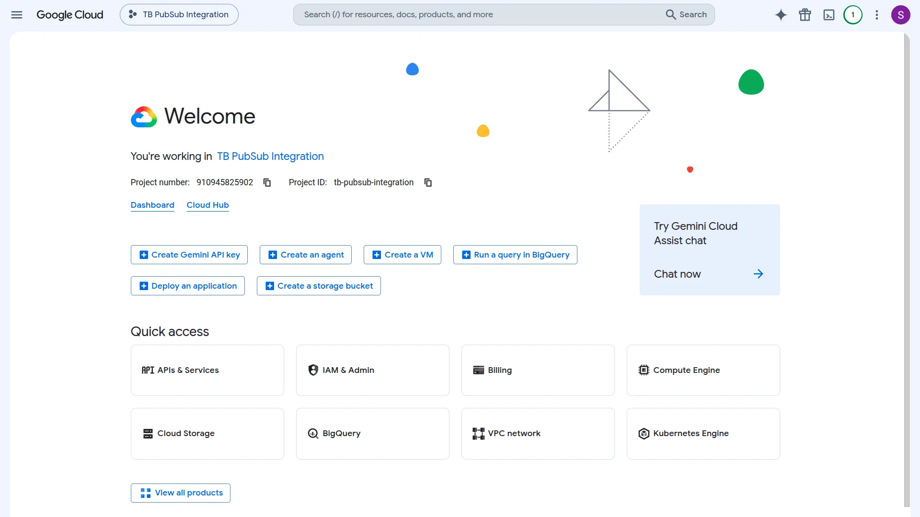This screenshot has width=920, height=517.
Task: Open the TB PubSub Integration project link
Action: (x=270, y=157)
